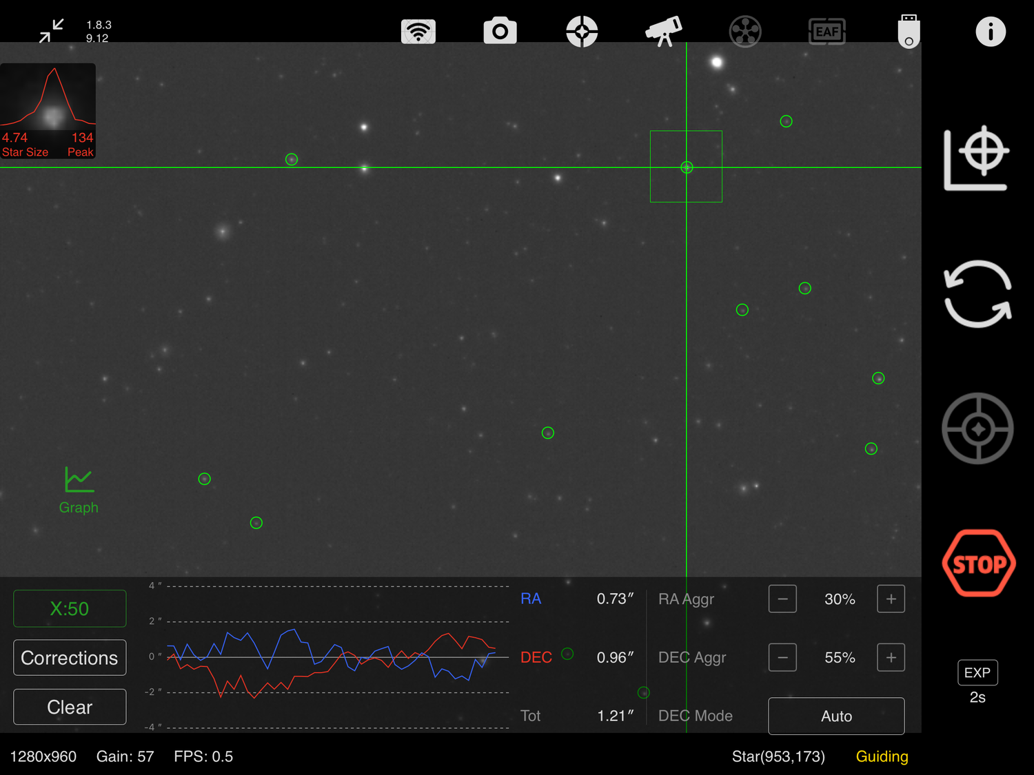Tap the 30% RA aggressiveness value
This screenshot has height=775, width=1034.
(x=840, y=599)
